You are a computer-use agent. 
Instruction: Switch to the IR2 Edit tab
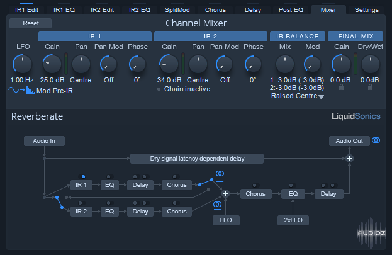coord(102,10)
